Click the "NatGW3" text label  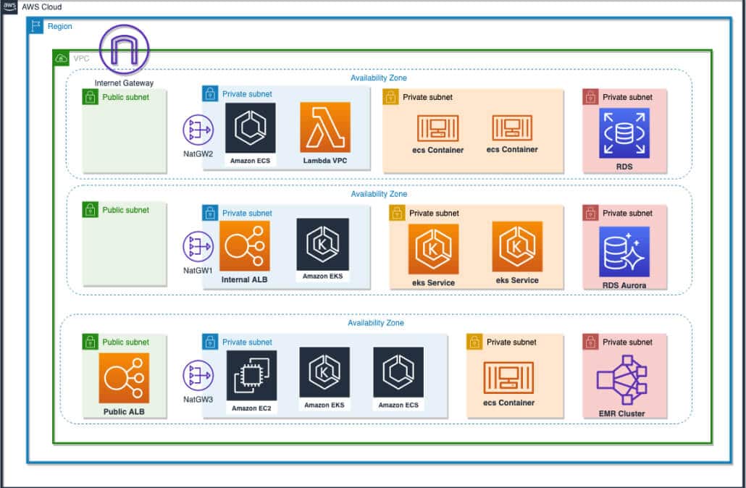point(198,400)
